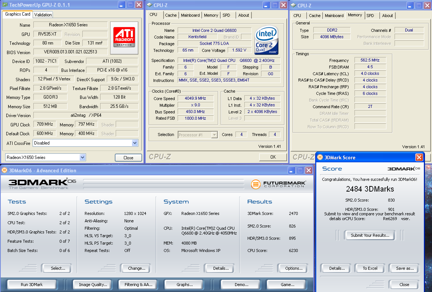Open the ATI CrossFire dropdown
The image size is (432, 292).
click(x=135, y=143)
